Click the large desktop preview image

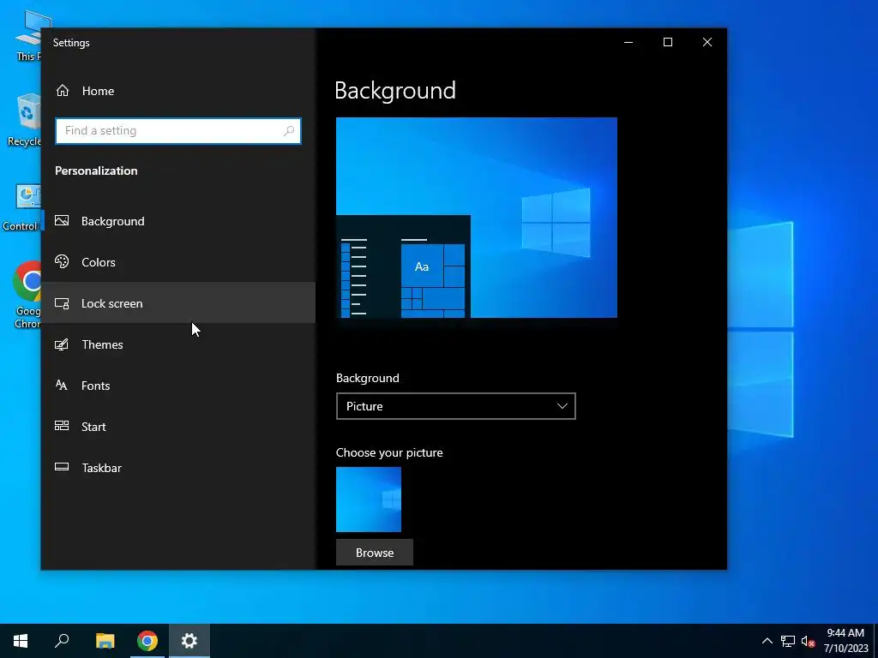(477, 218)
